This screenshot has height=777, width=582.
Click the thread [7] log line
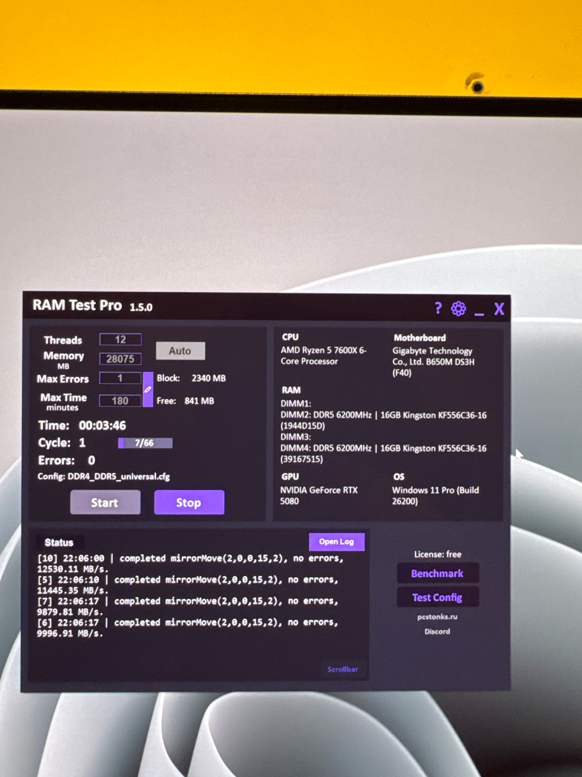(188, 606)
